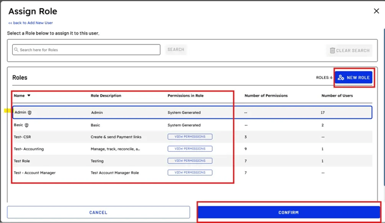
Task: Confirm the role assignment
Action: coord(288,212)
